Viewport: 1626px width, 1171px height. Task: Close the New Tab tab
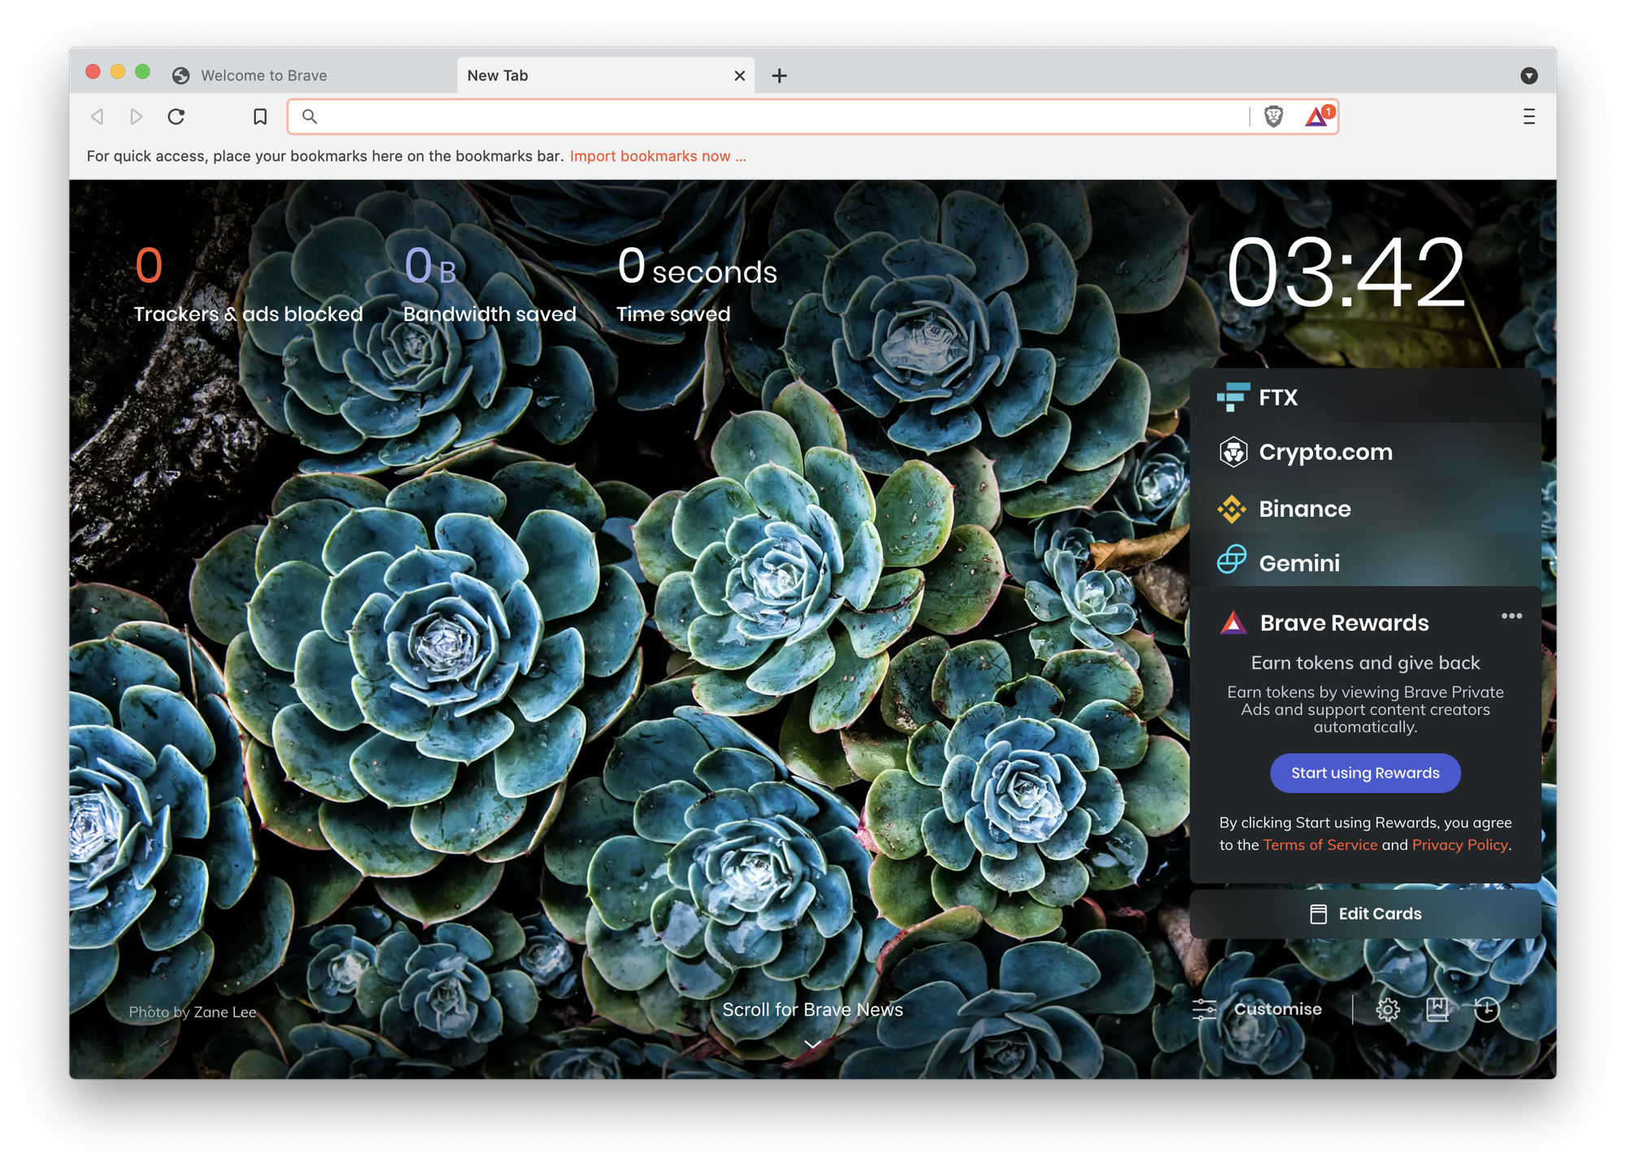(740, 76)
